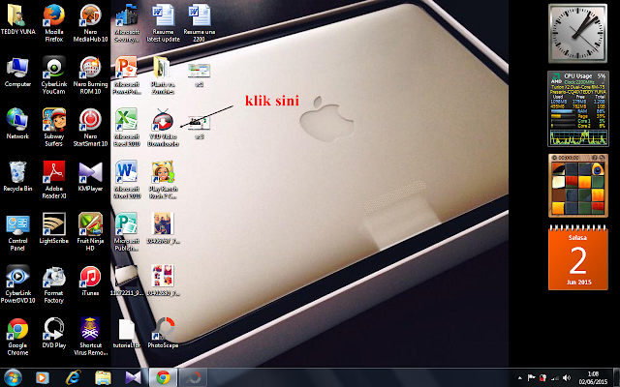Launch Play Ranch Rush game shortcut
This screenshot has width=620, height=387.
(163, 179)
